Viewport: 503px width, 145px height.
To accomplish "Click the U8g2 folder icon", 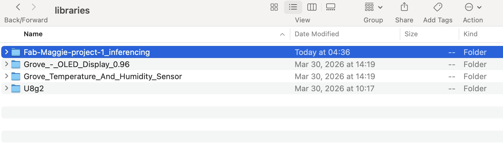I will [16, 89].
